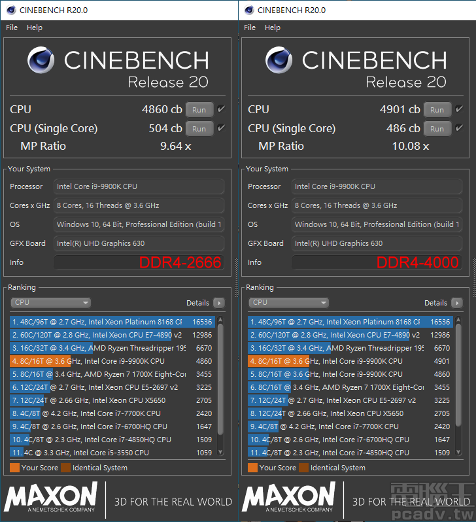Click Cinebench sphere logo in right window
This screenshot has height=522, width=476.
click(279, 60)
